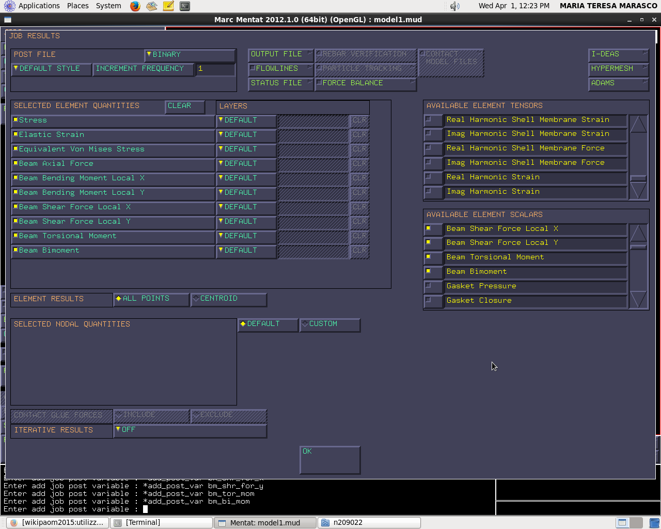
Task: Open the terminal launcher icon in top panel
Action: (184, 6)
